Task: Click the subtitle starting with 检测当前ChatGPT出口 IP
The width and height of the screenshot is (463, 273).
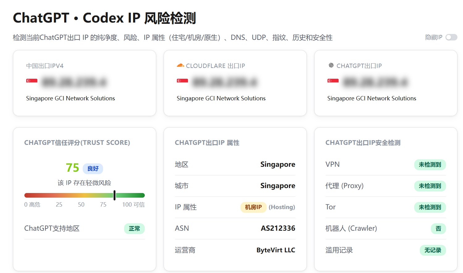Action: (173, 38)
